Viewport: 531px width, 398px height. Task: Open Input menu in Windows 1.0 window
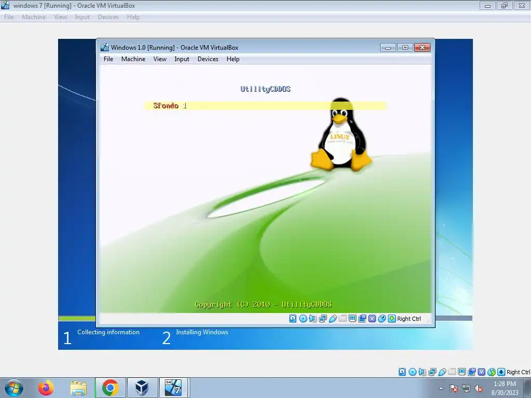click(182, 59)
